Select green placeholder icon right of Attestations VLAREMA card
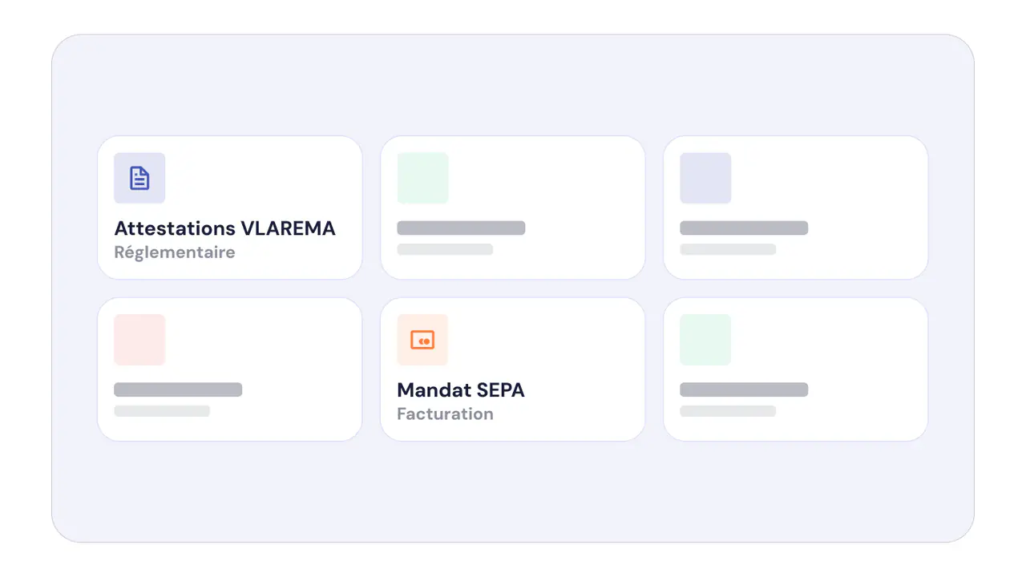 point(422,178)
